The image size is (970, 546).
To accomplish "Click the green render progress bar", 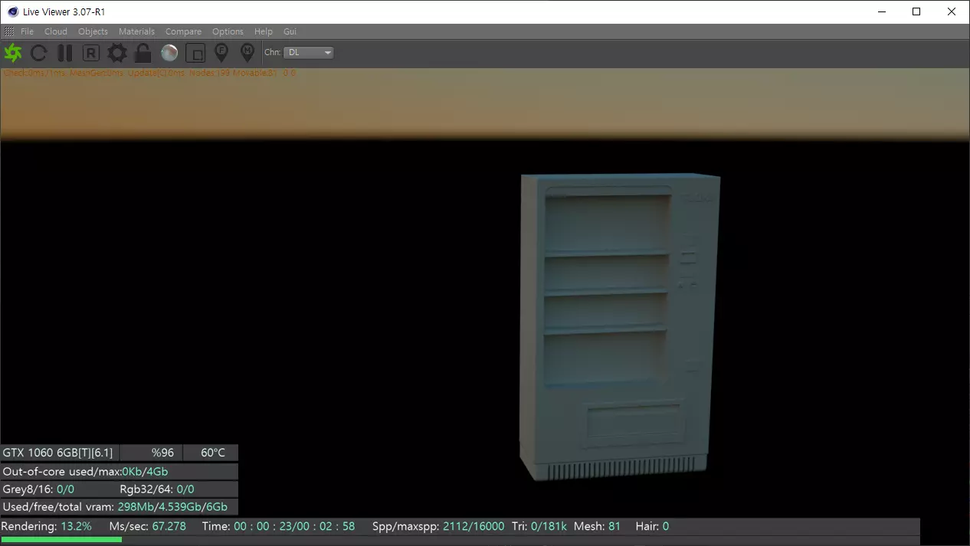I will pyautogui.click(x=61, y=540).
